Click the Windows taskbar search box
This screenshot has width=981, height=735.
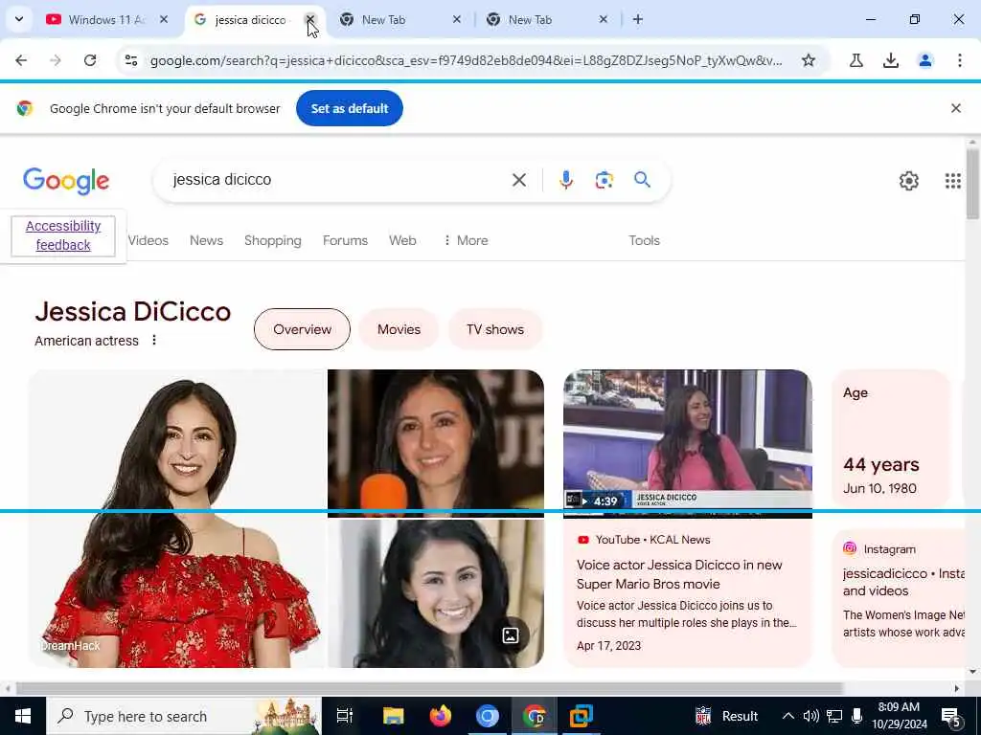184,716
